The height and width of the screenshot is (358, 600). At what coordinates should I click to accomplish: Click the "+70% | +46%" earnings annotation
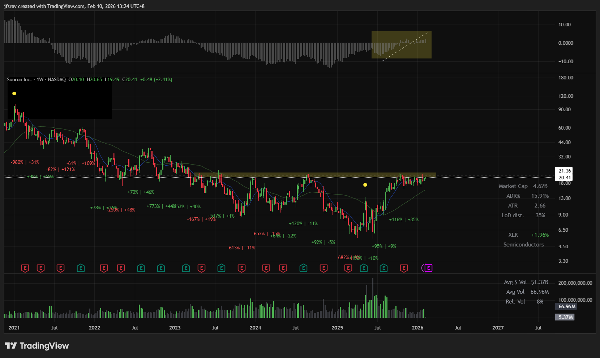141,192
